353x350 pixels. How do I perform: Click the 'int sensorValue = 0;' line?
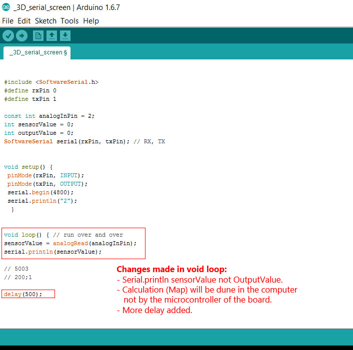[x=38, y=124]
